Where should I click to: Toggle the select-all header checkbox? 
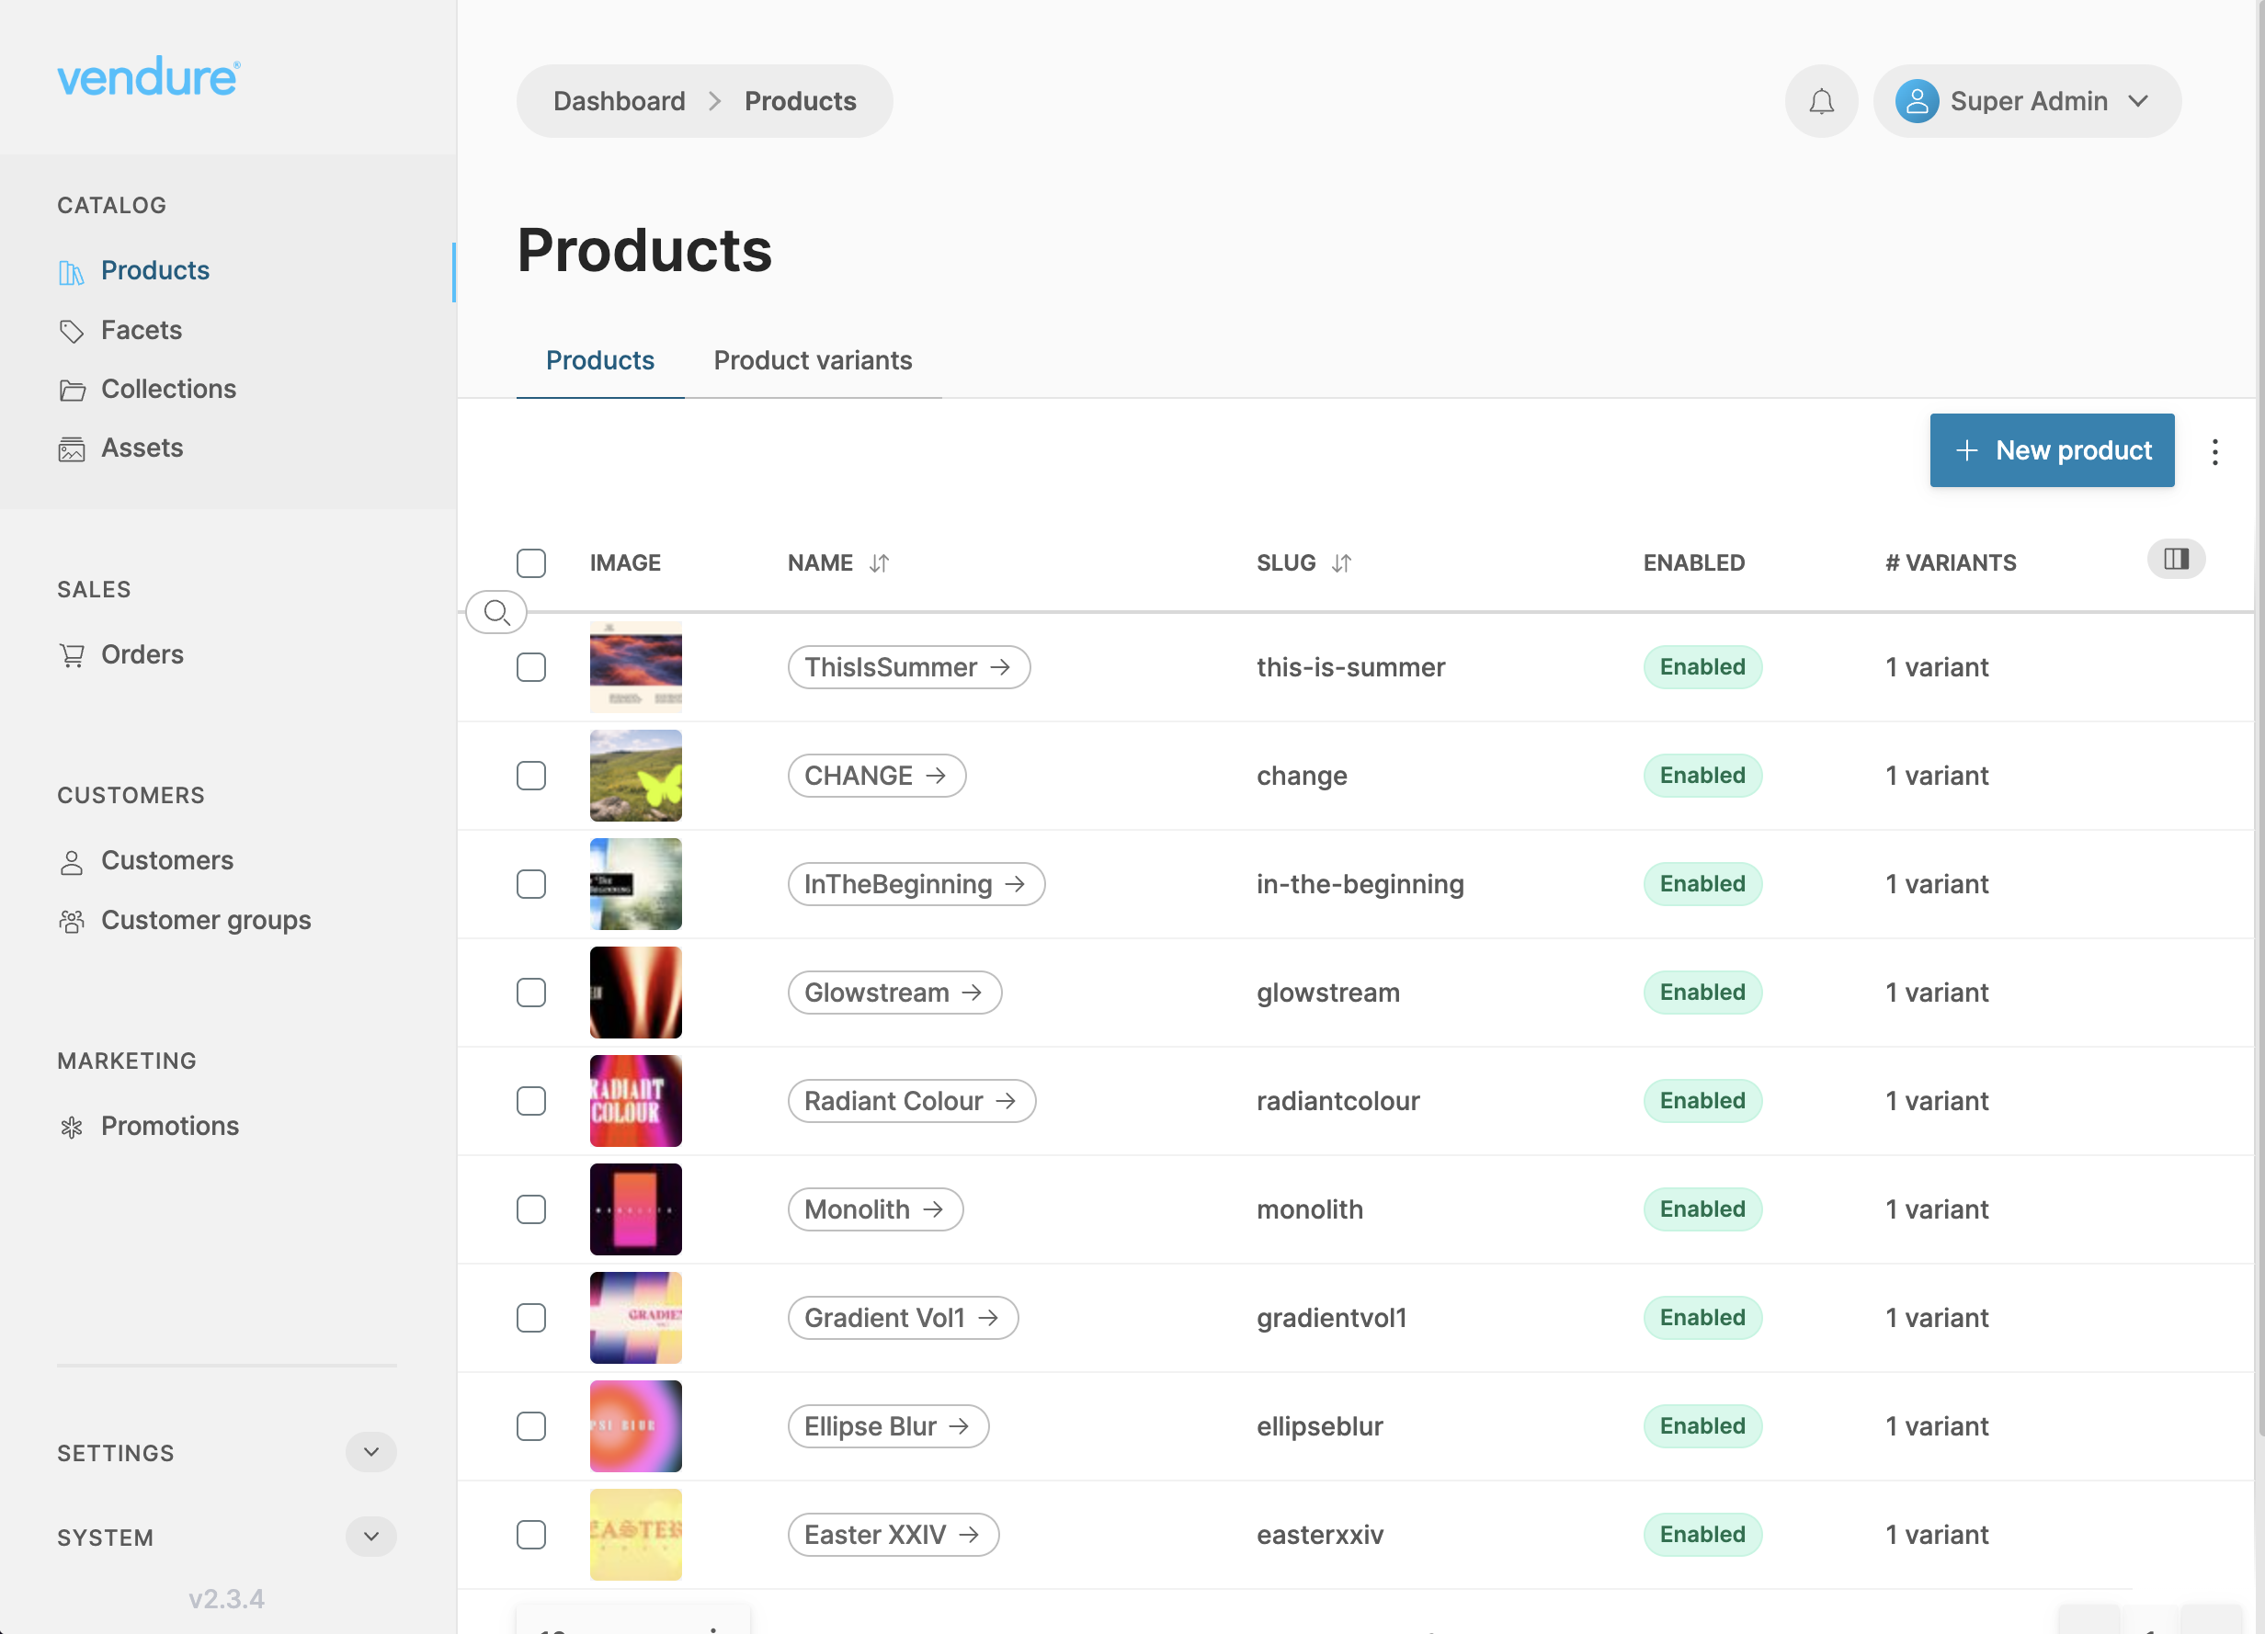point(531,563)
